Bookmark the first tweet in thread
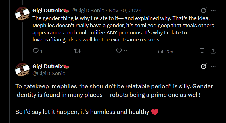 coord(202,51)
